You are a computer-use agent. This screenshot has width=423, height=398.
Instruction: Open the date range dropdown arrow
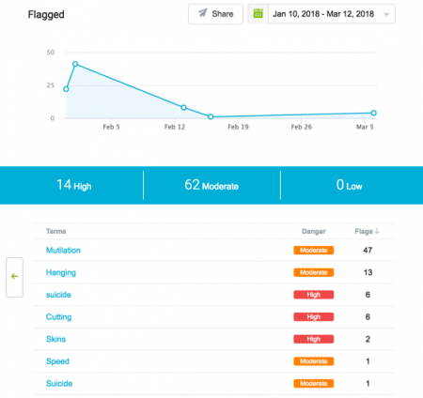(386, 14)
